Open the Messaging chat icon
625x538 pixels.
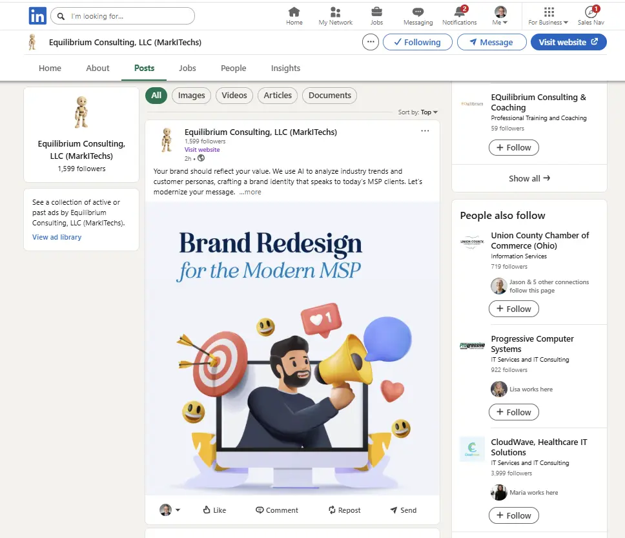418,12
